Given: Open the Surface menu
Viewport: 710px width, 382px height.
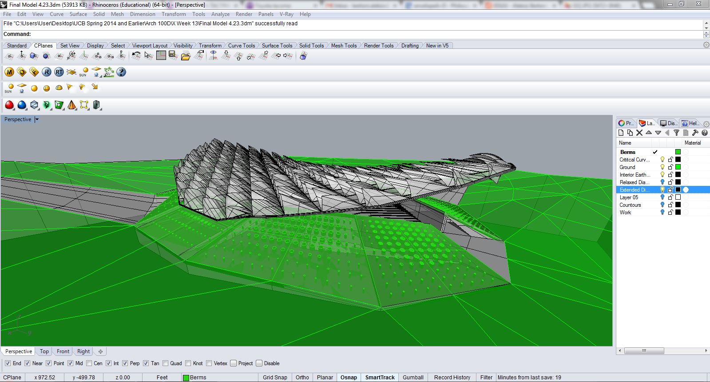Looking at the screenshot, I should [x=78, y=14].
